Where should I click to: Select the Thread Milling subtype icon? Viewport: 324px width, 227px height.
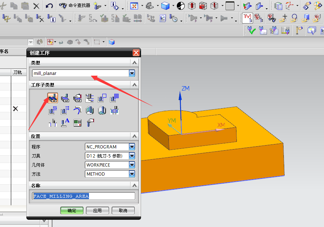53,123
